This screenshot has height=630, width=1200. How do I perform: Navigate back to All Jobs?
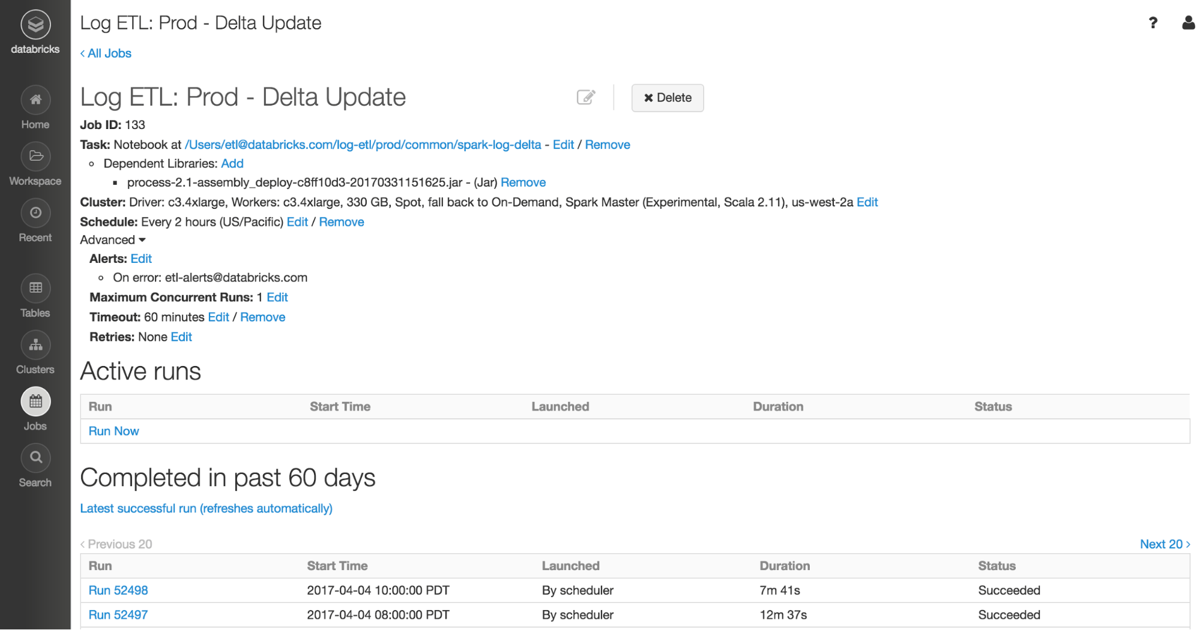click(x=106, y=53)
